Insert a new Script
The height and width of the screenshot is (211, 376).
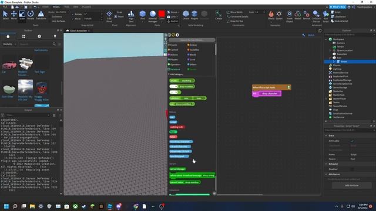coord(335,12)
